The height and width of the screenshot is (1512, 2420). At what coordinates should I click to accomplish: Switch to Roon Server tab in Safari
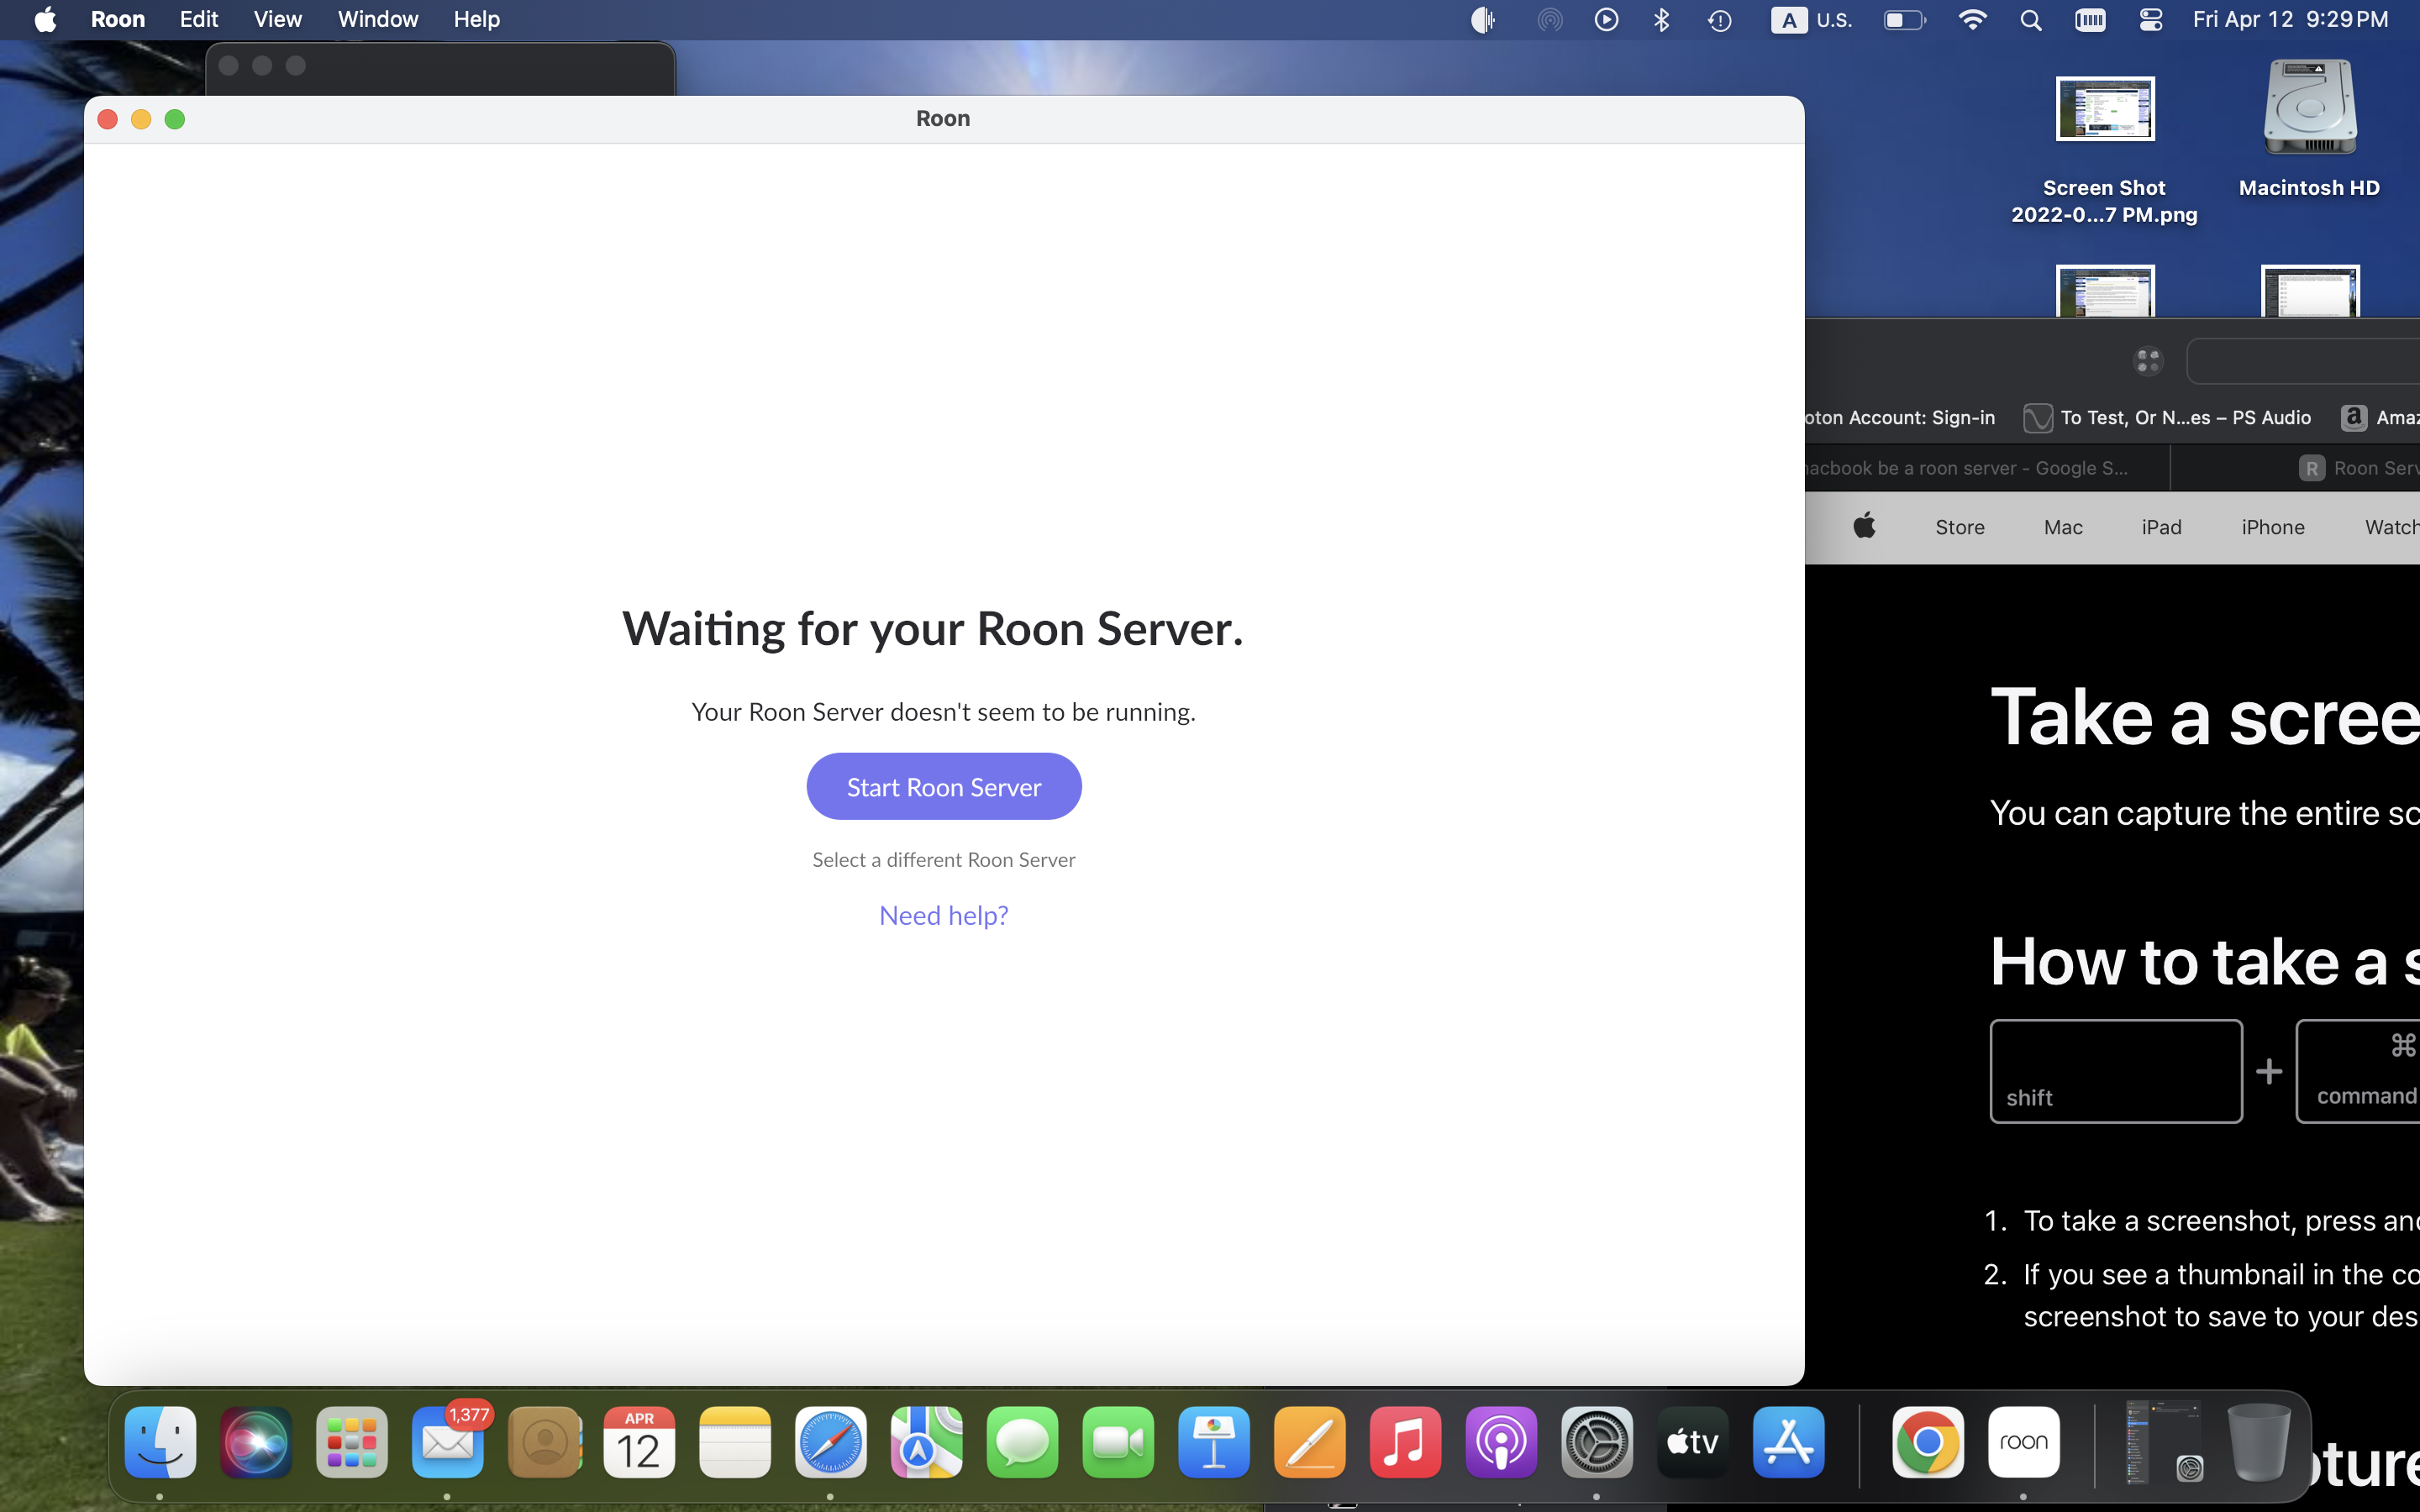tap(2296, 468)
